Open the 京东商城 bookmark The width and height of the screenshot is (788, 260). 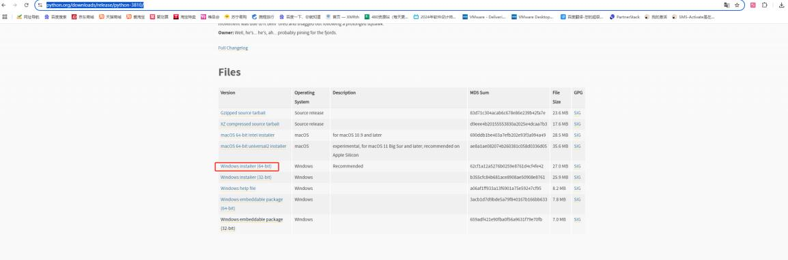[x=83, y=16]
